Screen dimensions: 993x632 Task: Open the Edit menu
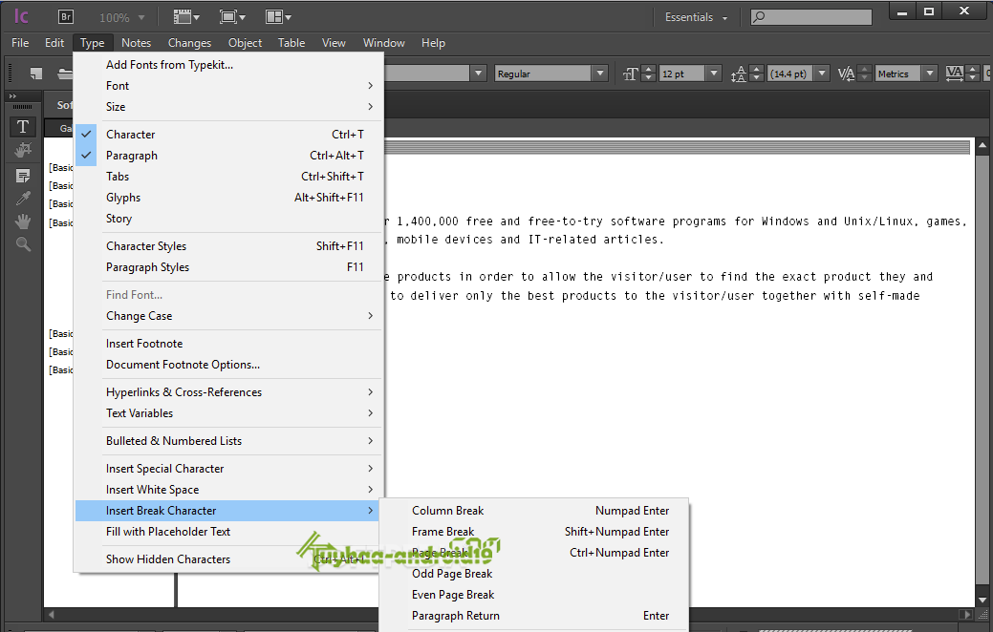54,43
